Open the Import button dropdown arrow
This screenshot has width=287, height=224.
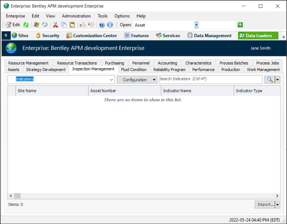(x=277, y=205)
